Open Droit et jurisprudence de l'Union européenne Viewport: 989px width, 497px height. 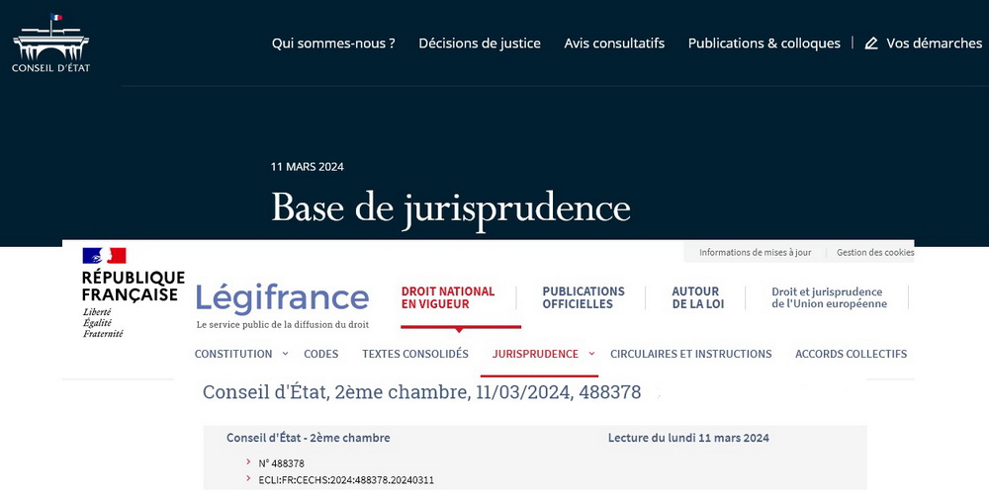(829, 297)
